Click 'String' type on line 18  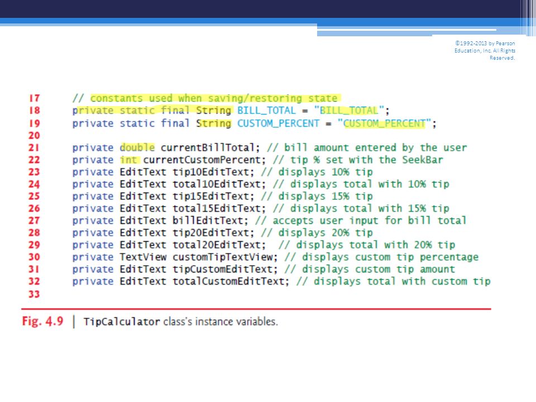(214, 111)
